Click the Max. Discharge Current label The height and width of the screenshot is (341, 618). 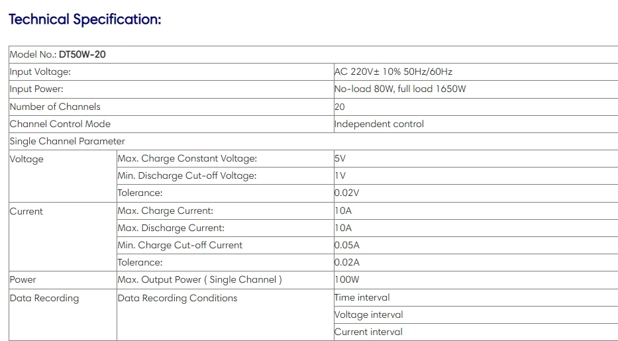pyautogui.click(x=171, y=228)
